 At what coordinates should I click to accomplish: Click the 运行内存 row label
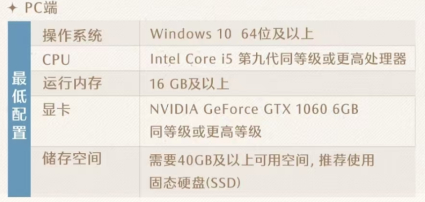tap(72, 83)
